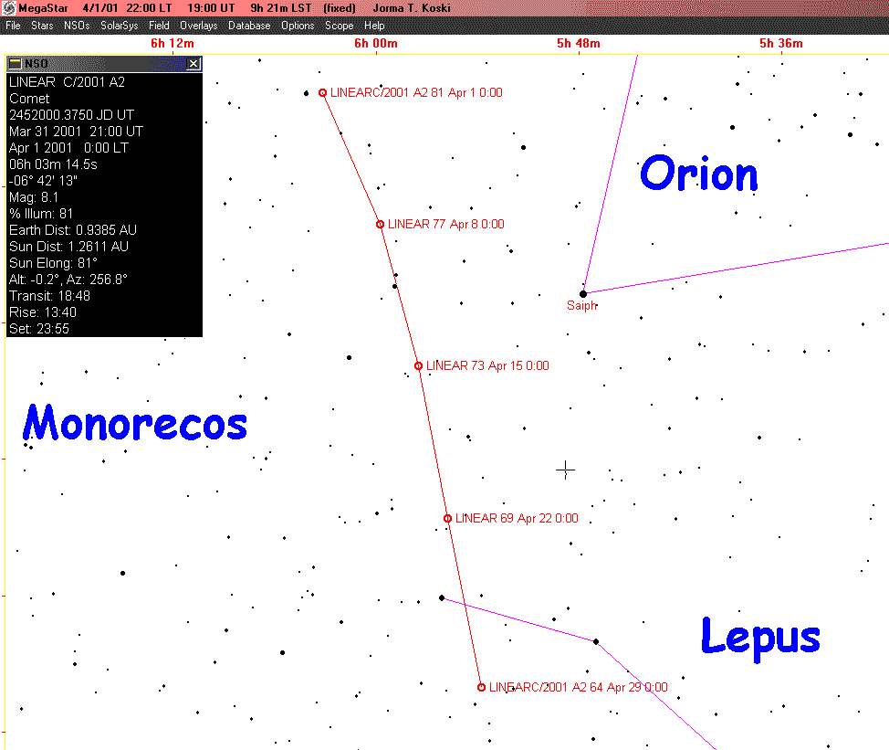889x750 pixels.
Task: Open the Help menu
Action: 374,26
